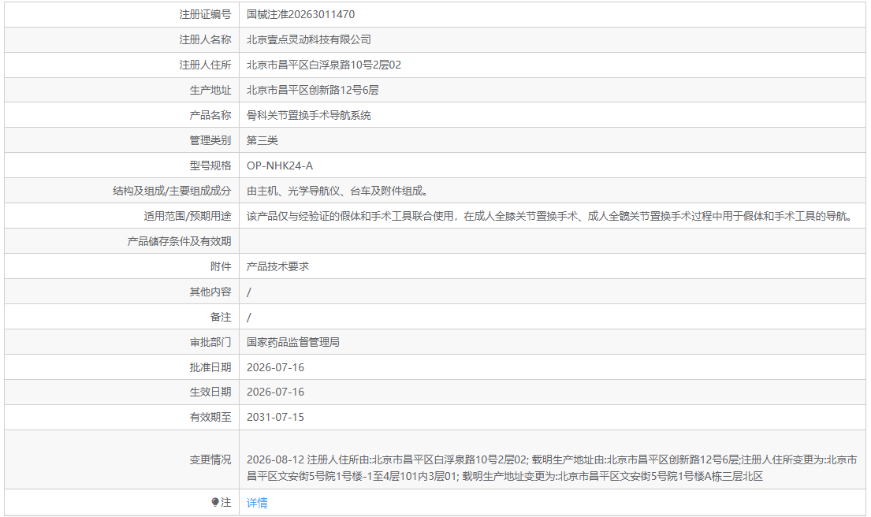Click the 生效日期 label
The height and width of the screenshot is (517, 871).
pos(210,392)
